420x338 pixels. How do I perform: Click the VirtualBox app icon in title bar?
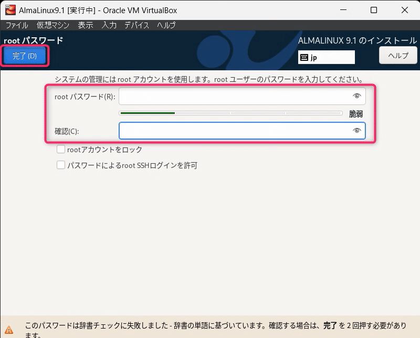pyautogui.click(x=10, y=10)
